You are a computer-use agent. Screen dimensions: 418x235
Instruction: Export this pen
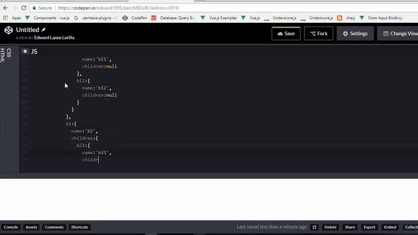(x=369, y=227)
